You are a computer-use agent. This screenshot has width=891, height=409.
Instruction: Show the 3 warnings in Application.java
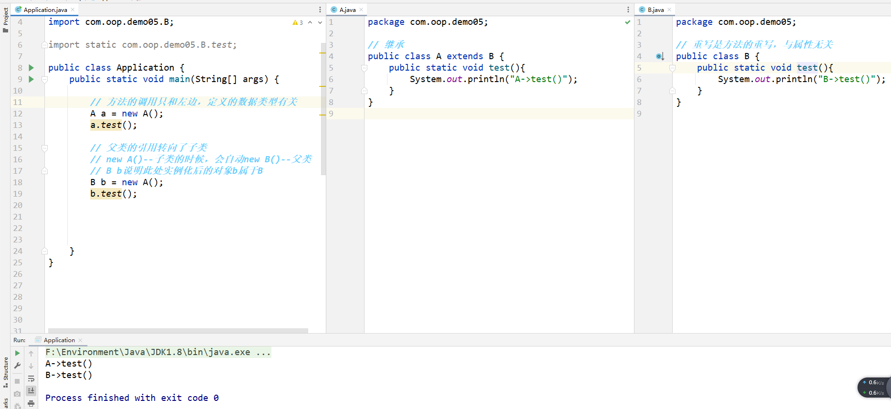point(298,22)
